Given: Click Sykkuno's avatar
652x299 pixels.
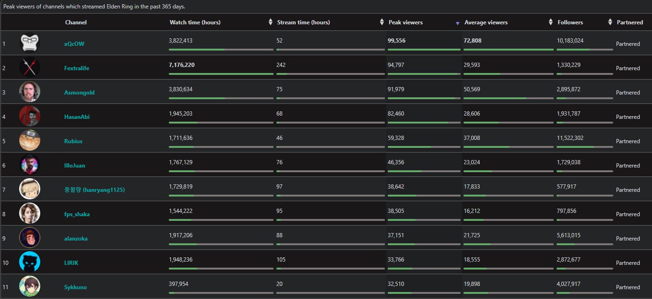Looking at the screenshot, I should [x=29, y=287].
